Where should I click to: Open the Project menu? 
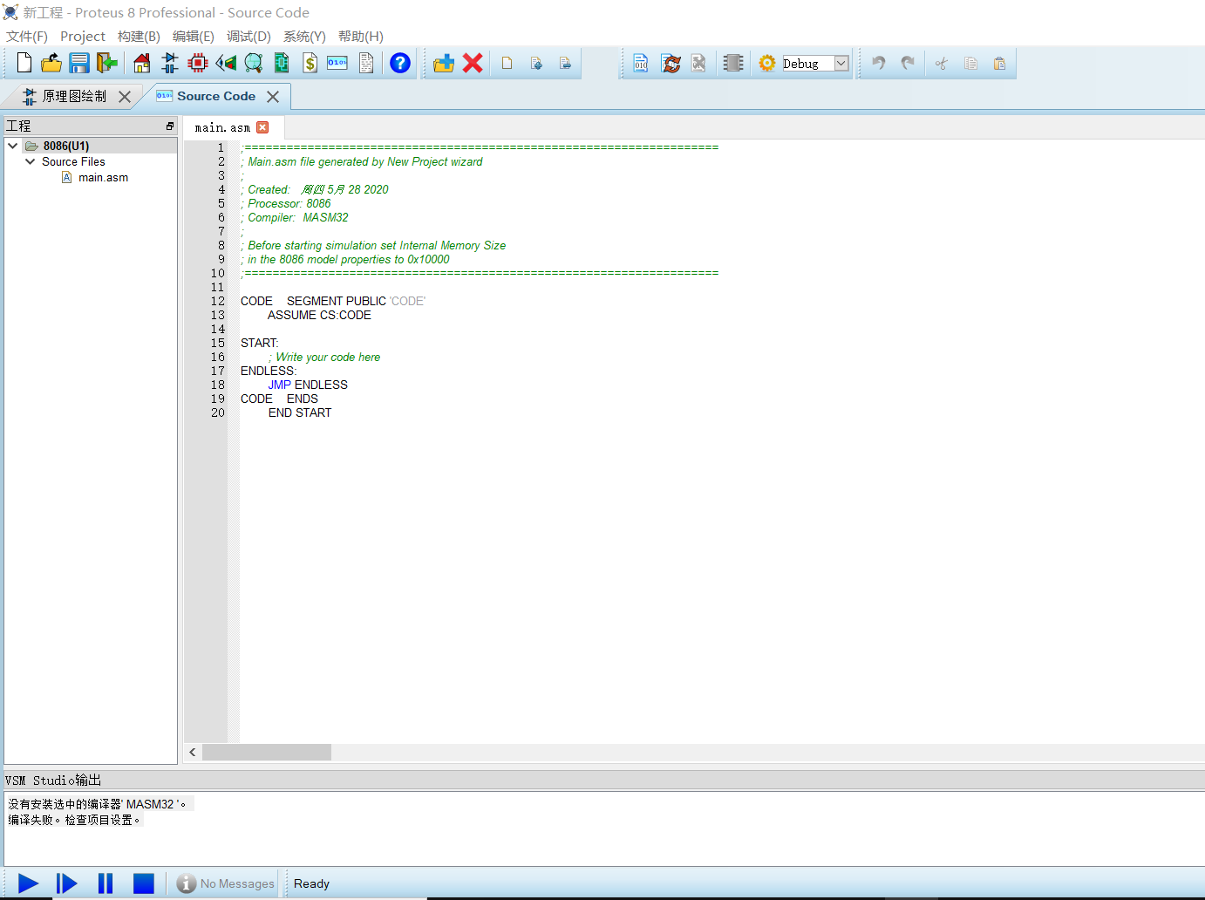tap(83, 36)
